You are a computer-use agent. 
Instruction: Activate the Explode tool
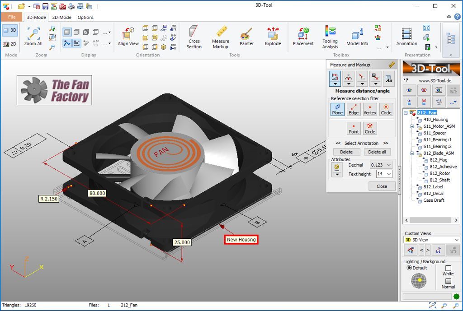[x=273, y=37]
